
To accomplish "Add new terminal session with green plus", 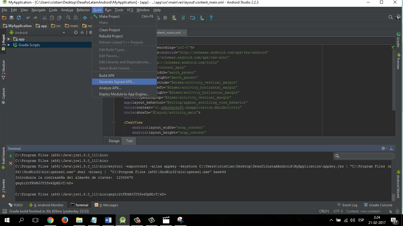I will (x=11, y=156).
